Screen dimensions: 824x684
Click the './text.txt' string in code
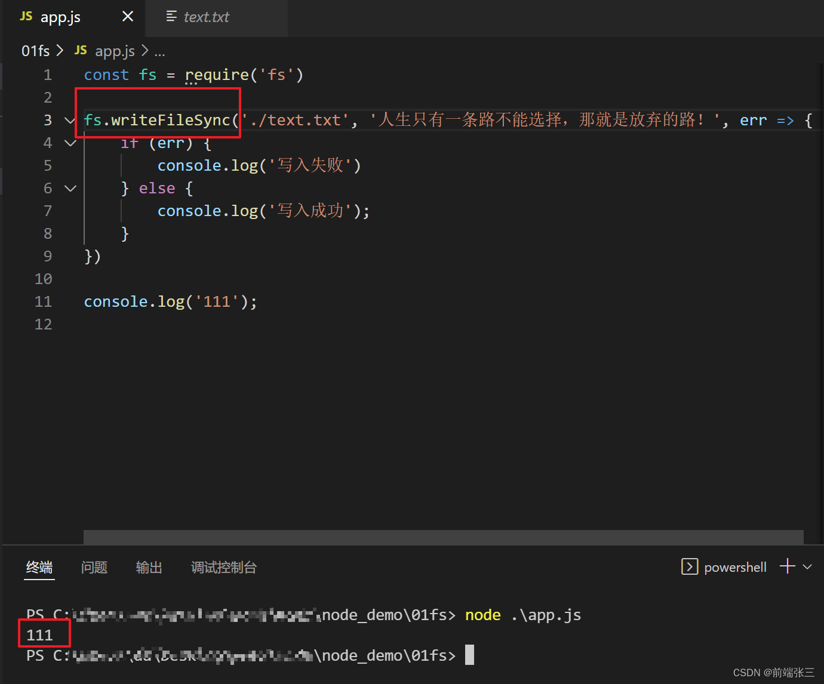coord(295,121)
